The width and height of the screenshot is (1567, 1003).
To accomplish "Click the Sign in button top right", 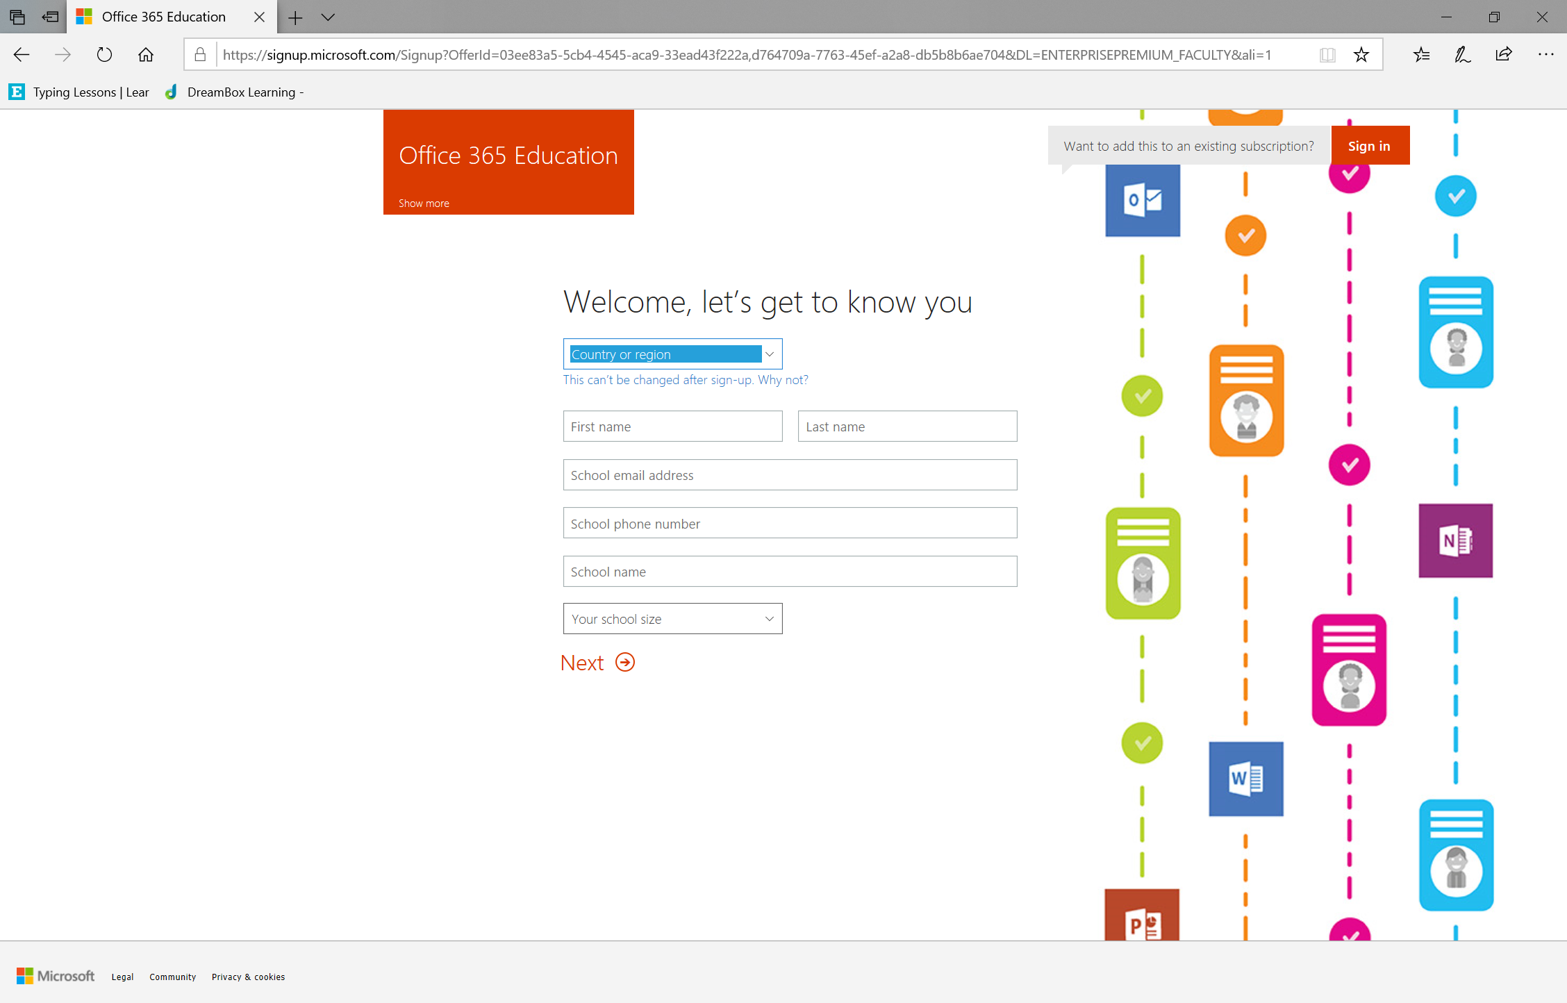I will (x=1370, y=145).
